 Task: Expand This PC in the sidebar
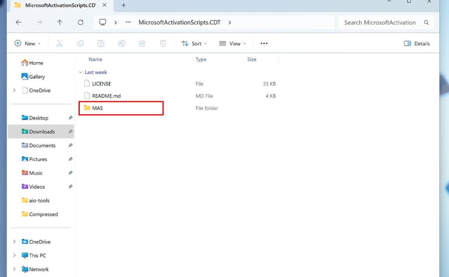[x=14, y=255]
